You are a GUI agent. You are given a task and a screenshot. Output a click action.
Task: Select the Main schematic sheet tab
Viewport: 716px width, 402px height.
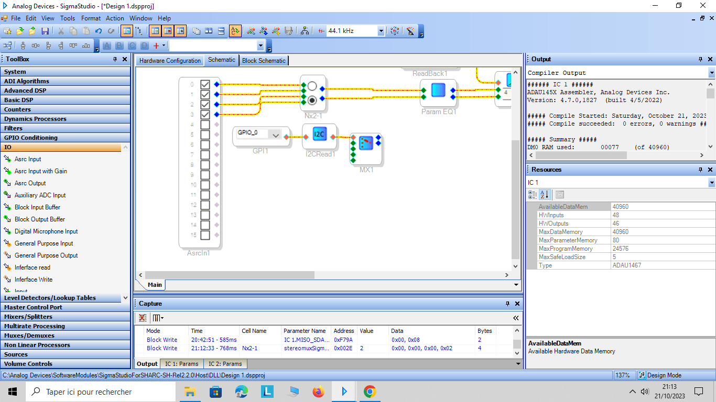pyautogui.click(x=155, y=285)
